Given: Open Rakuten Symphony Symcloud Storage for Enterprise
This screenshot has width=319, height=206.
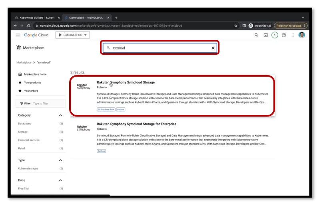Looking at the screenshot, I should click(136, 124).
